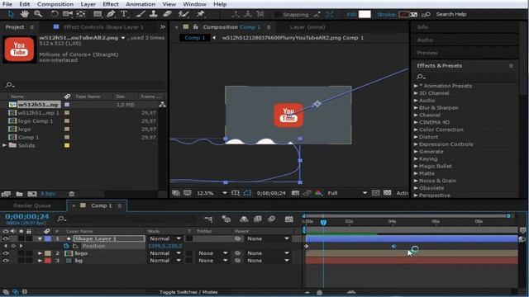Expand the Solids folder in Project panel
Screen dimensions: 529x297
(4, 145)
